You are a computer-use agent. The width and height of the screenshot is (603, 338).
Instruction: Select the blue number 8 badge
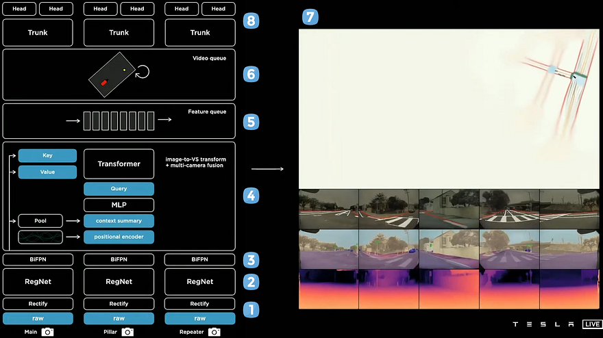251,21
